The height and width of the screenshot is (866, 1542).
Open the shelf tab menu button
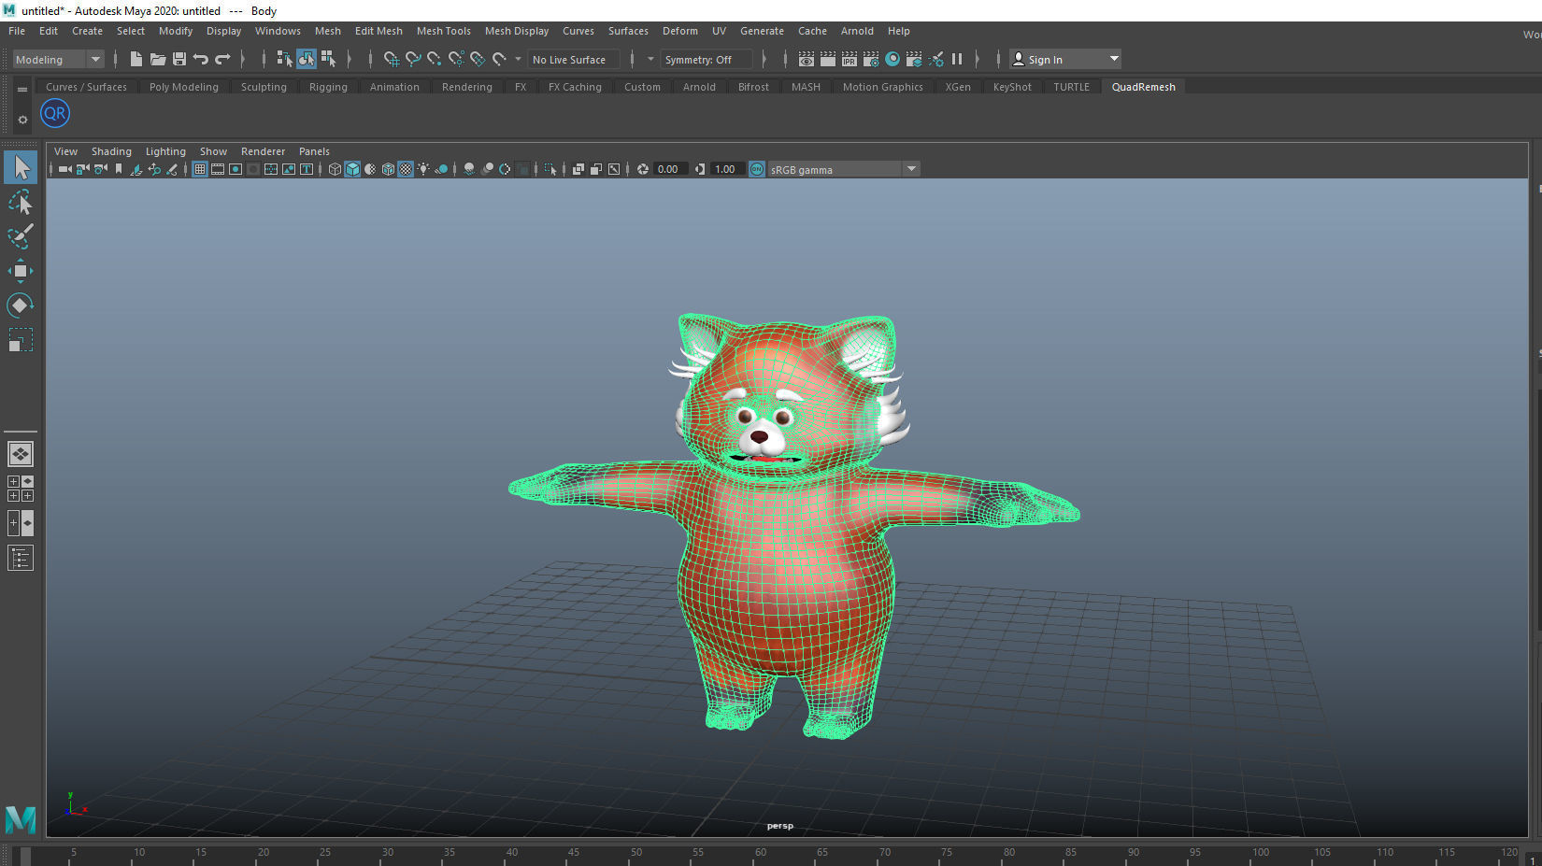22,90
